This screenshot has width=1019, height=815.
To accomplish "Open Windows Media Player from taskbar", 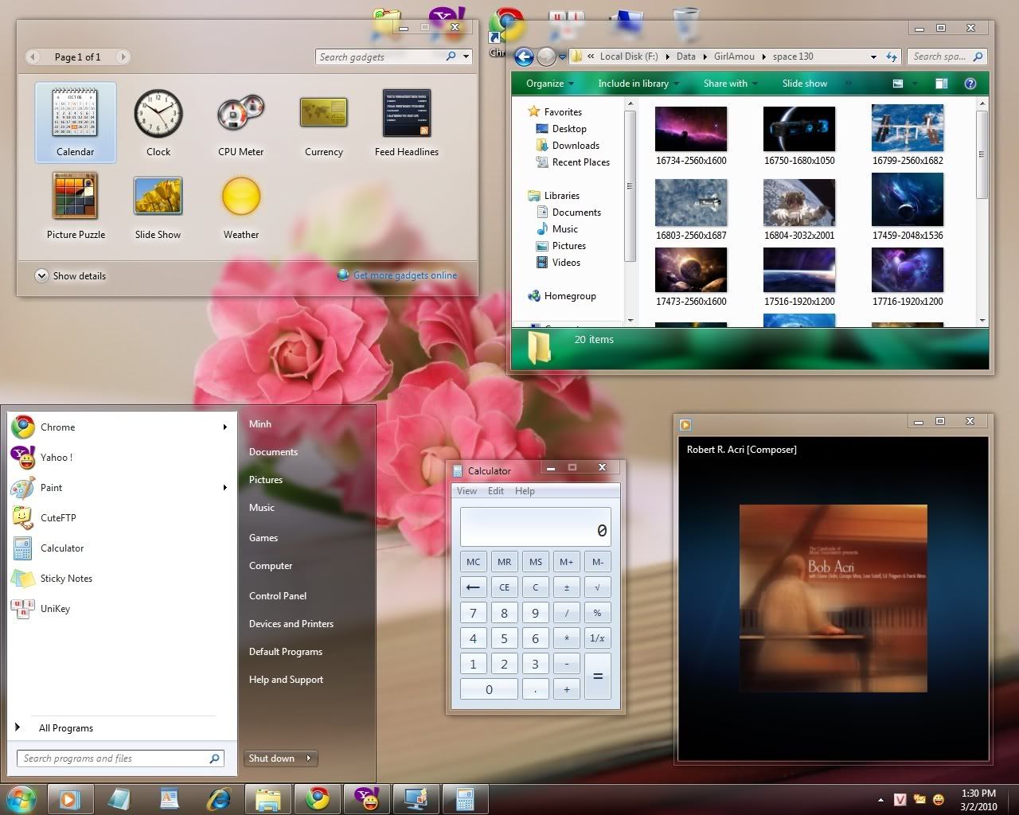I will pyautogui.click(x=70, y=799).
